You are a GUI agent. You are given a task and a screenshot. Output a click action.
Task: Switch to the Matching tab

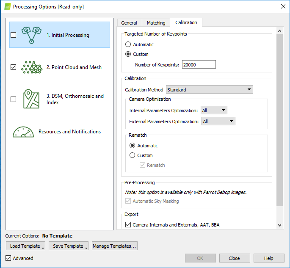point(156,23)
